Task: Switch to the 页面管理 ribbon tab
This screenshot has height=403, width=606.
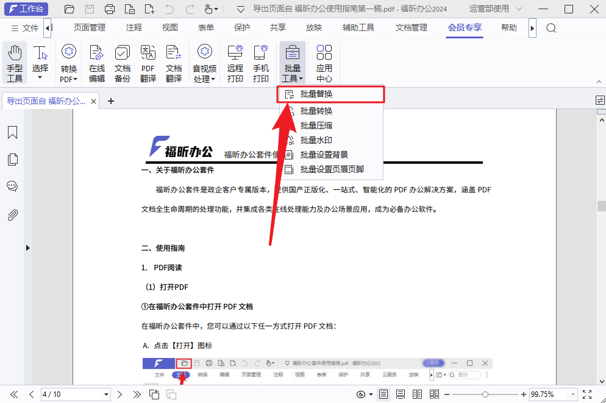Action: (88, 27)
